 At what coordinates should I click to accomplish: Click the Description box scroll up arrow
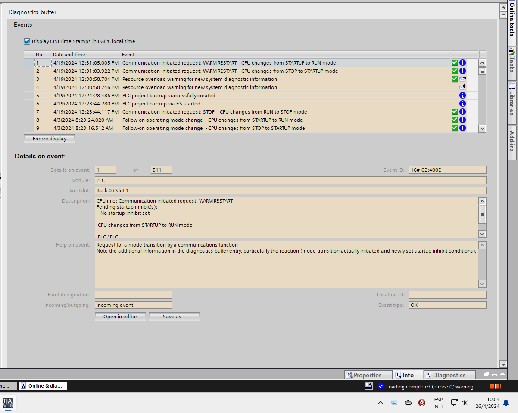[482, 201]
